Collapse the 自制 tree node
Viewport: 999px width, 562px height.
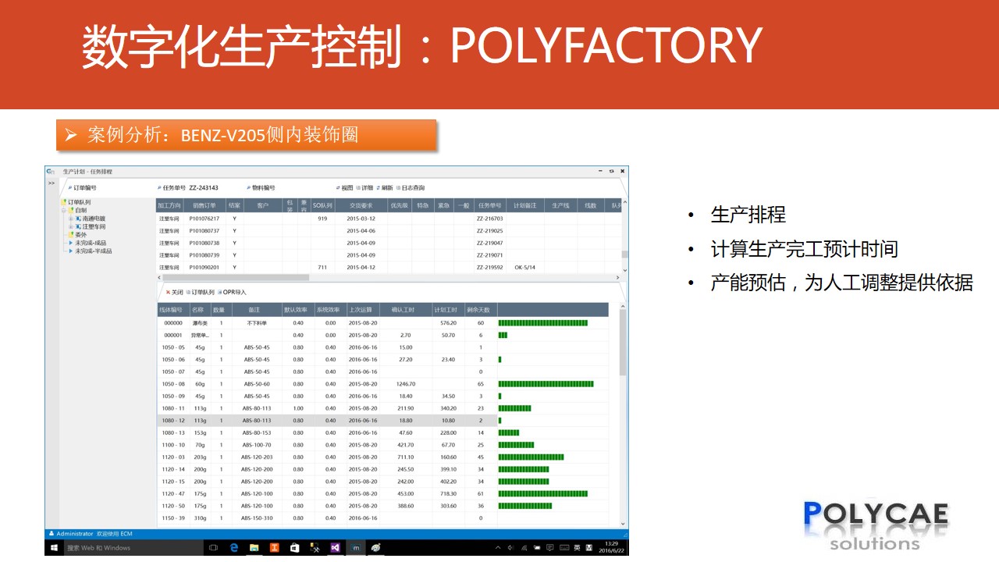pos(64,210)
